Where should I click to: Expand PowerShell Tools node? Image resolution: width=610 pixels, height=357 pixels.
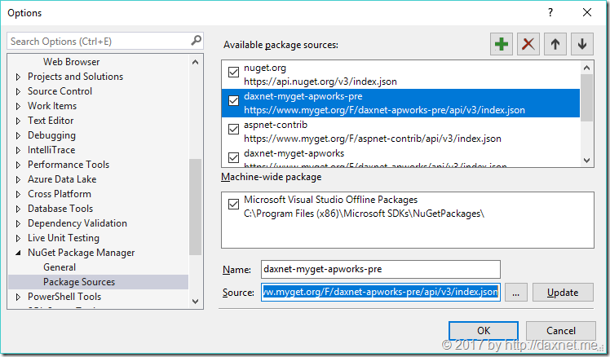point(18,297)
